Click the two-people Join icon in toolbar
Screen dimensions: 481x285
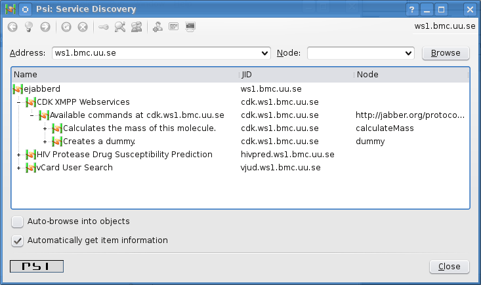(136, 27)
